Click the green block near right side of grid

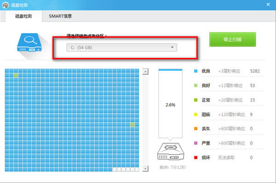132,125
